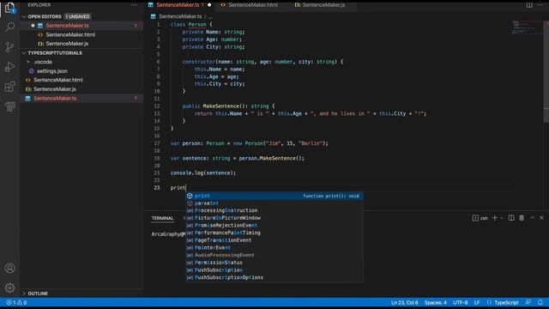This screenshot has width=549, height=309.
Task: Switch to the SentenceMaker.ts editor tab
Action: 179,5
